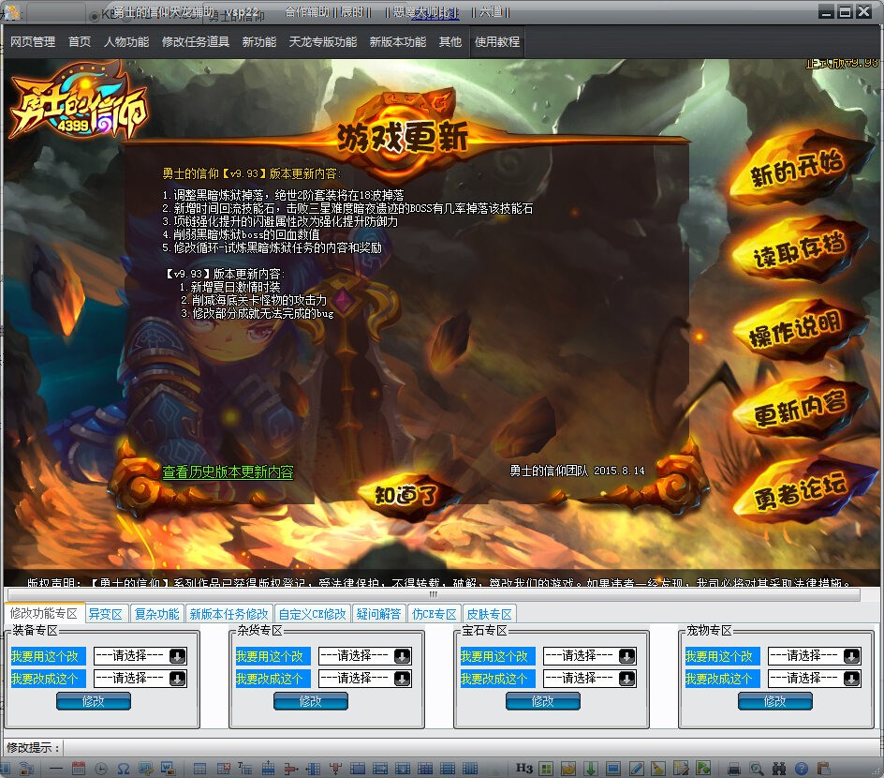Click the clock insert-time icon
The image size is (884, 778).
click(101, 766)
